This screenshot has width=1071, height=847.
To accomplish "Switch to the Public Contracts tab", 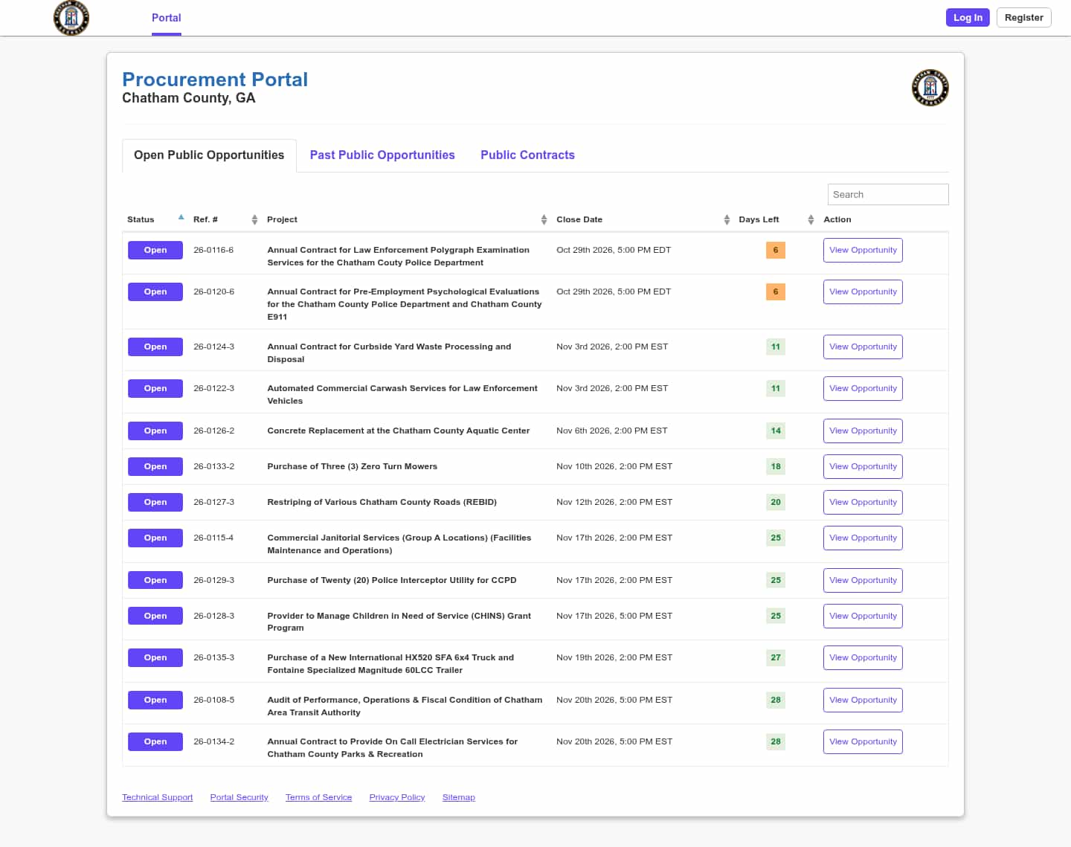I will (x=527, y=155).
